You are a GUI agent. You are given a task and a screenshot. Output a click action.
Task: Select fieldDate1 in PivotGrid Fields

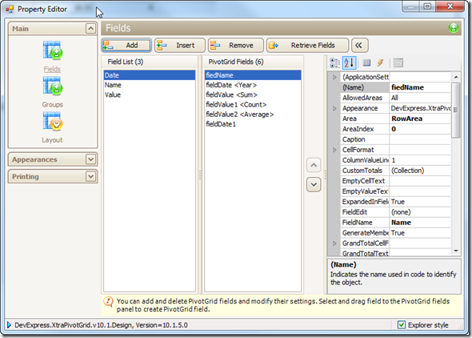coord(253,124)
